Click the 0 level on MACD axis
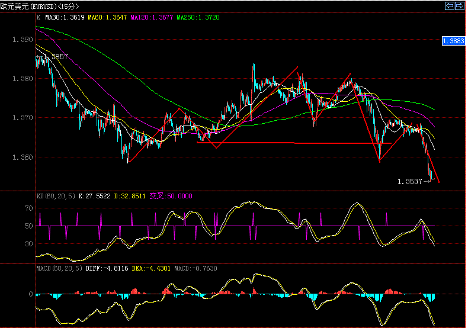The height and width of the screenshot is (328, 468). pyautogui.click(x=31, y=294)
